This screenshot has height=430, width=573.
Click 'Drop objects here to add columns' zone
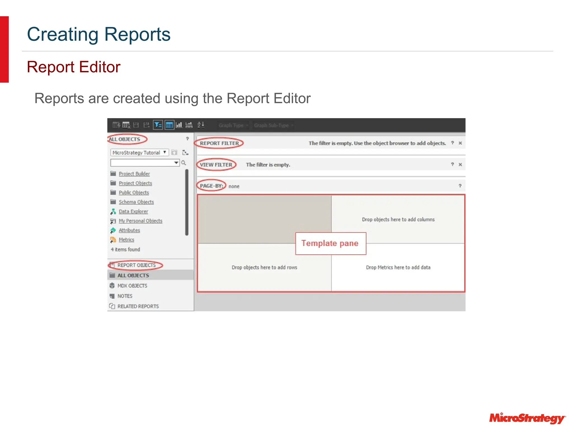[x=398, y=219]
